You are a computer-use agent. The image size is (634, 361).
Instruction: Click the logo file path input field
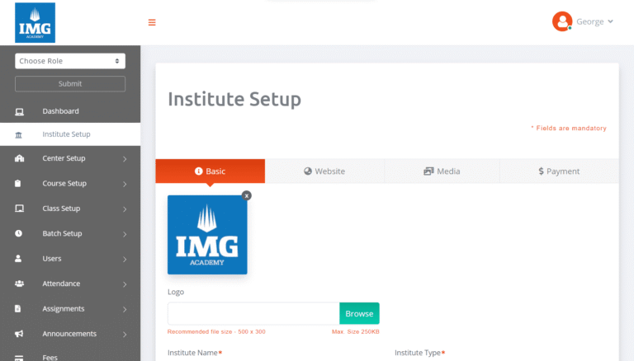tap(253, 313)
